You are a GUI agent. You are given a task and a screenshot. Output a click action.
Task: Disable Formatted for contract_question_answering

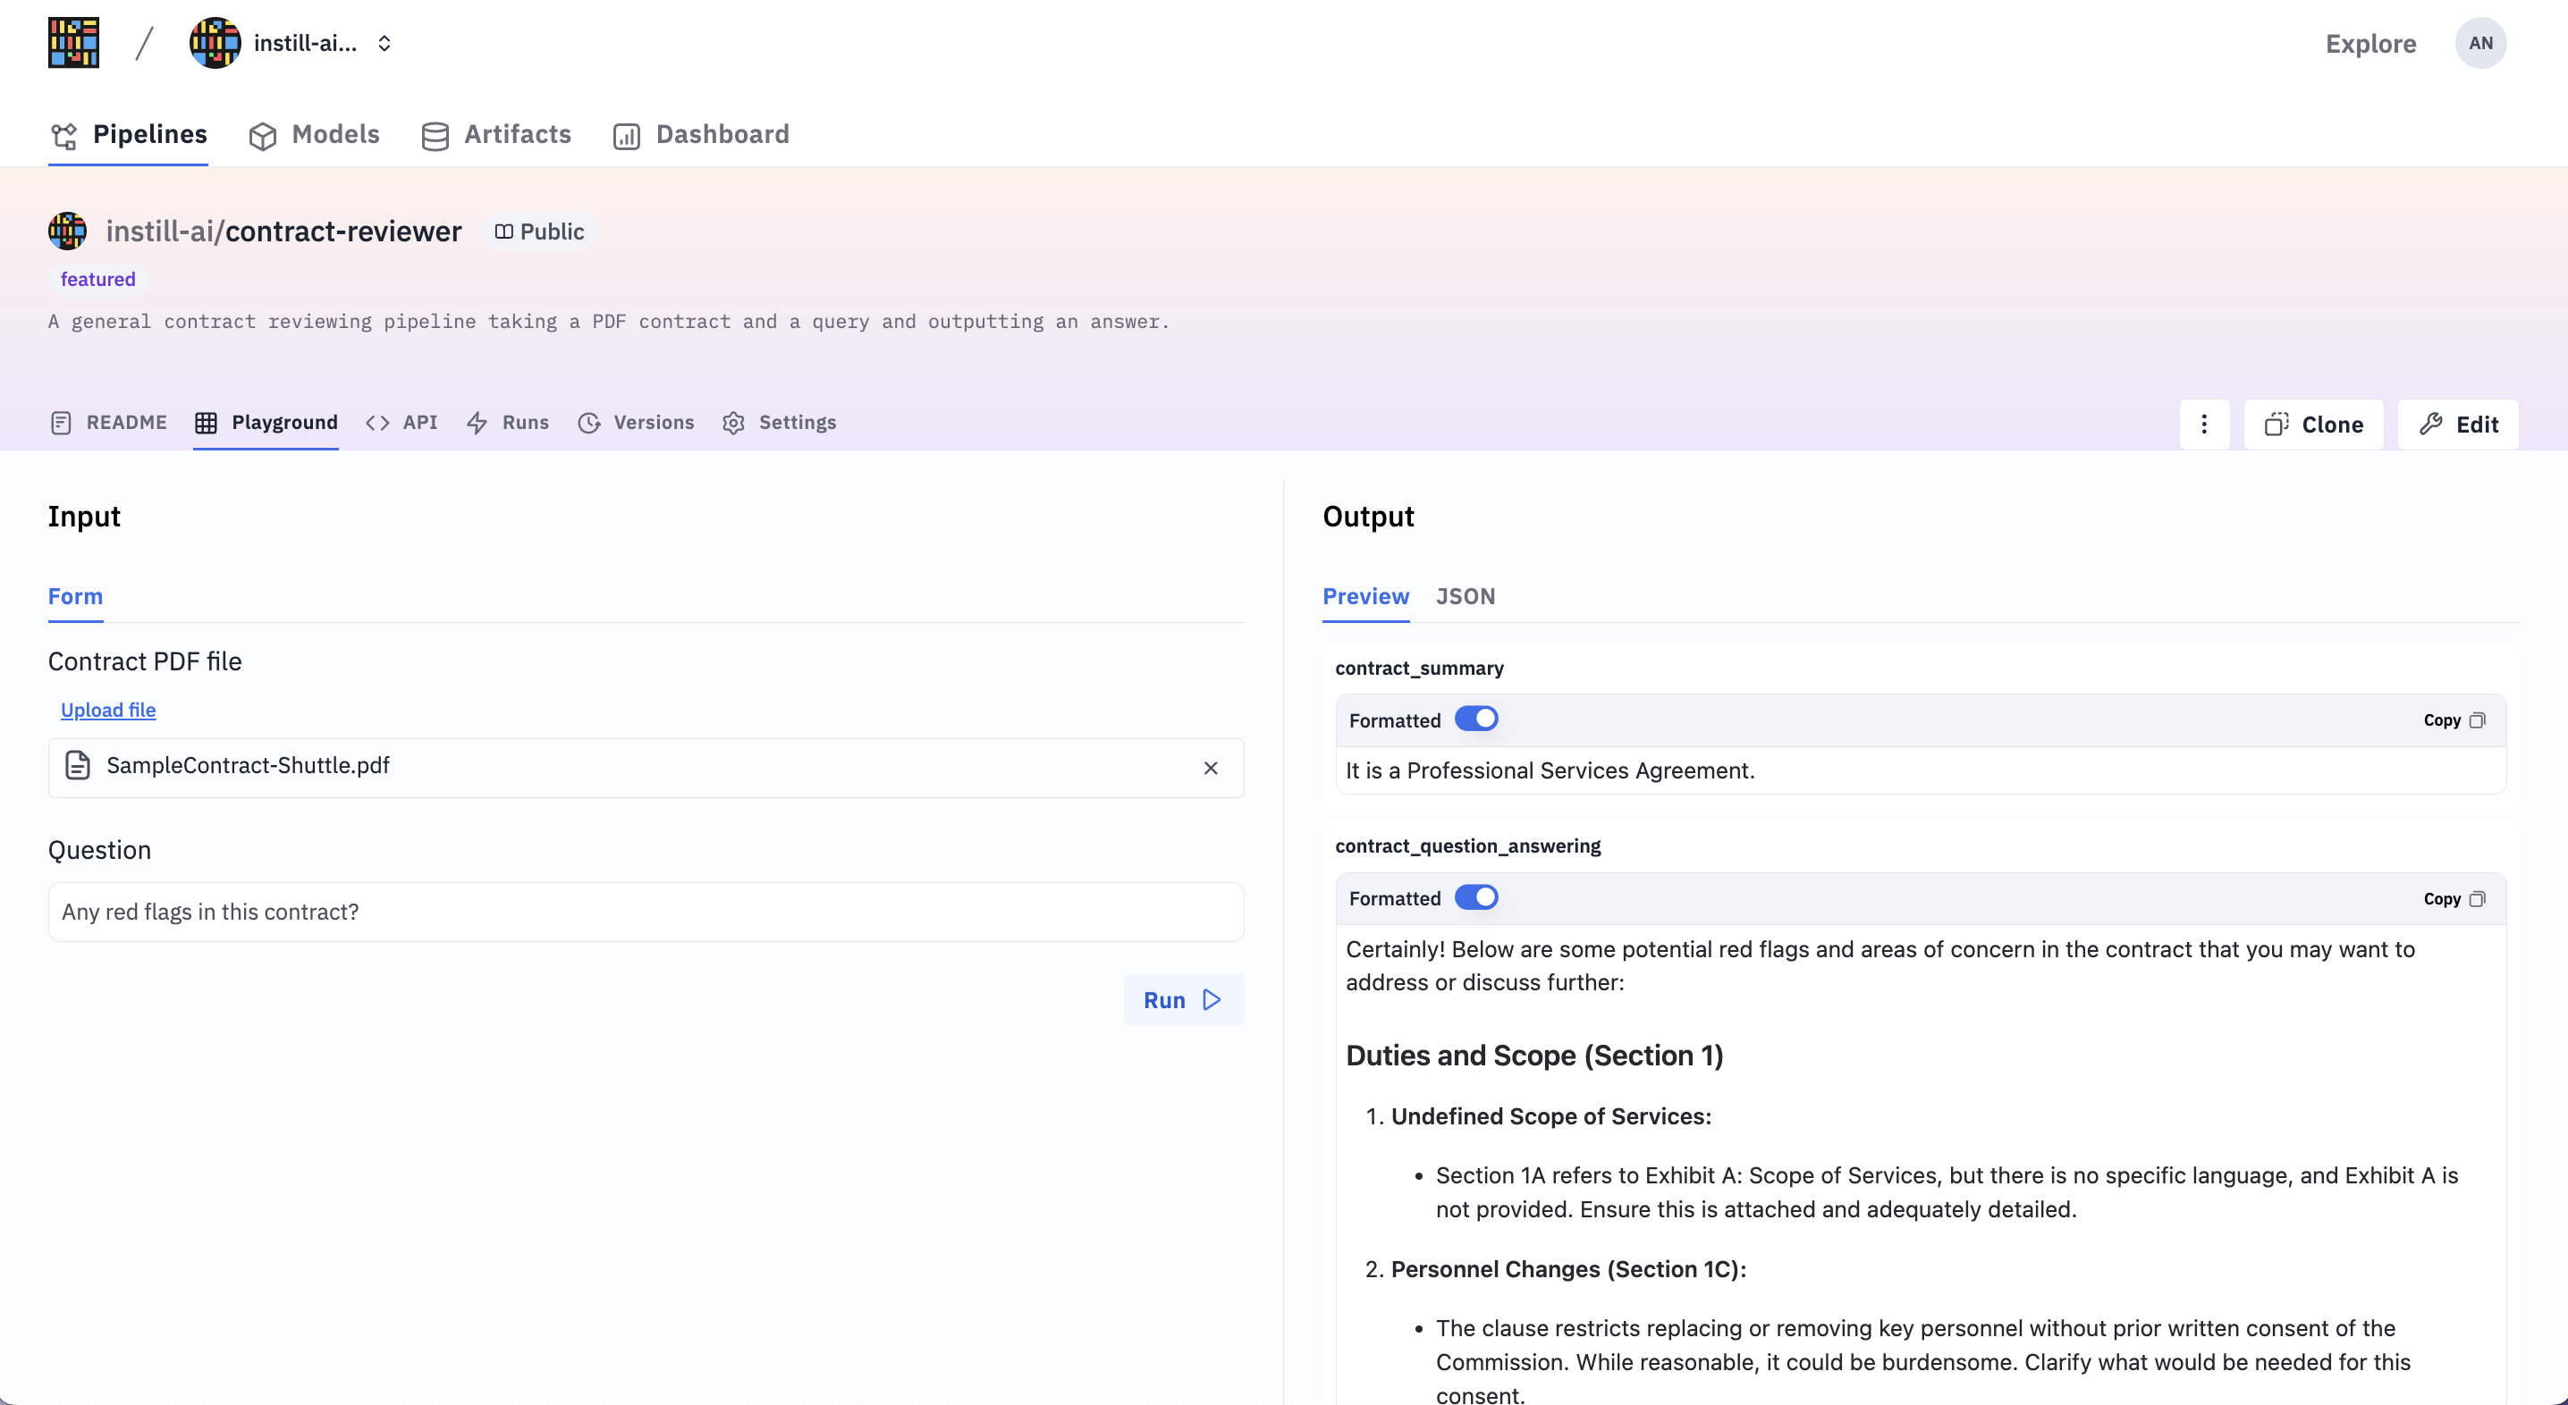1475,898
